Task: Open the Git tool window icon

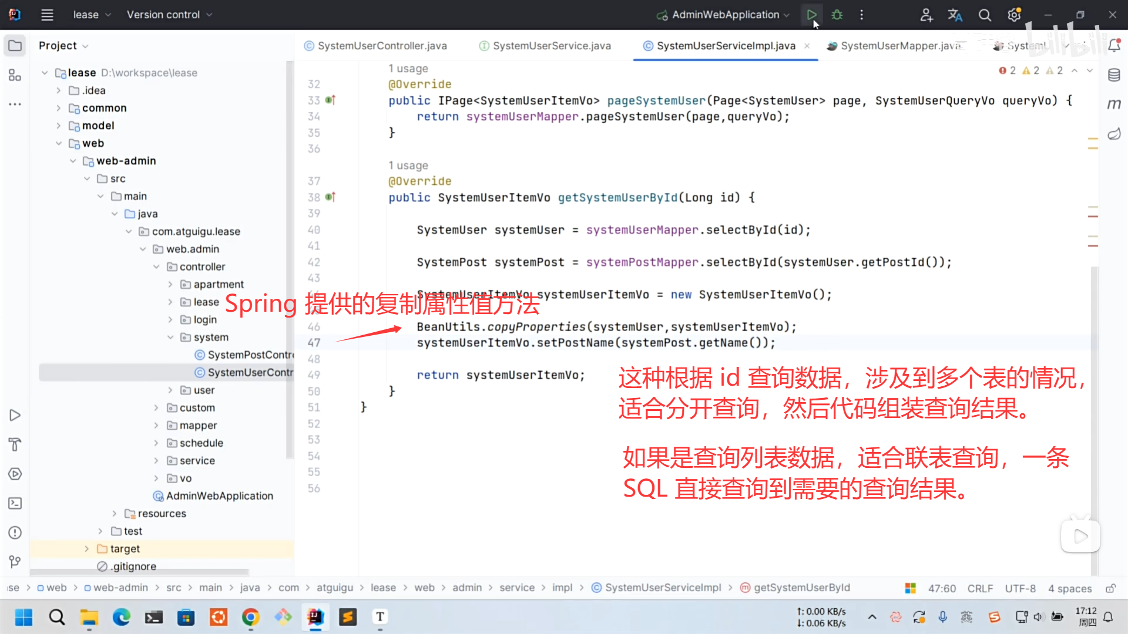Action: click(15, 562)
